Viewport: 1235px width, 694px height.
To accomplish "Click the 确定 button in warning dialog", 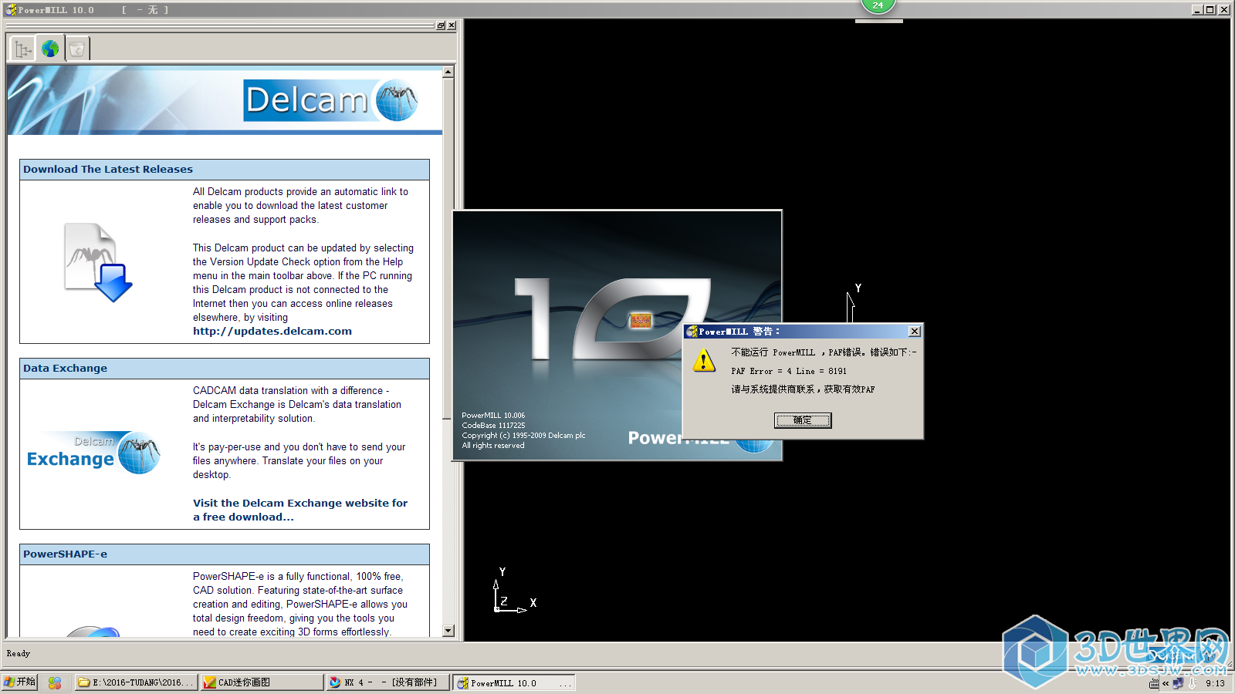I will tap(803, 420).
